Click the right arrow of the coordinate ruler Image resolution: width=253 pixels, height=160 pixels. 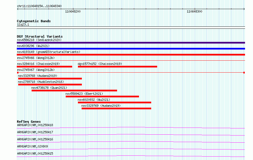tap(244, 9)
